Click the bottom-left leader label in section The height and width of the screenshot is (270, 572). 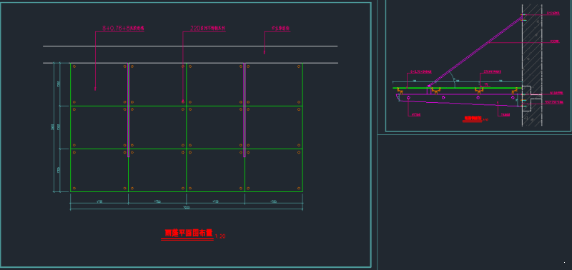[416, 115]
